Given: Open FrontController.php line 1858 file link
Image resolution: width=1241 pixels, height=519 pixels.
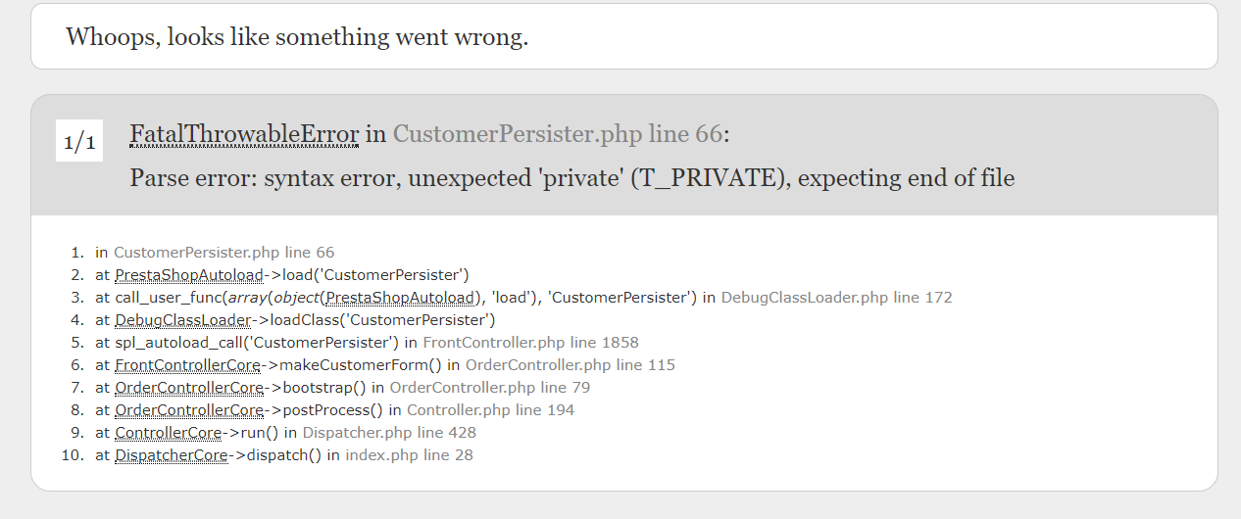Looking at the screenshot, I should pos(530,343).
